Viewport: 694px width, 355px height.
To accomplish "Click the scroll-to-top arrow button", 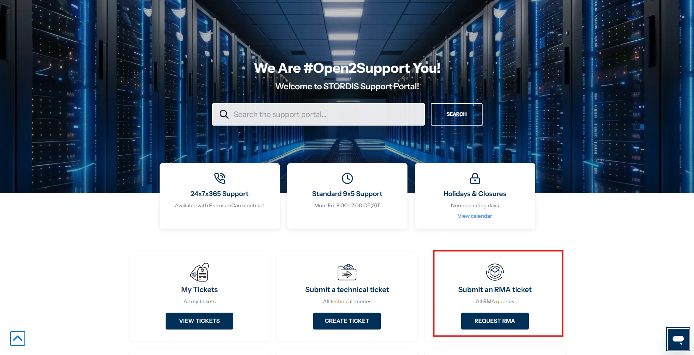I will [x=18, y=339].
